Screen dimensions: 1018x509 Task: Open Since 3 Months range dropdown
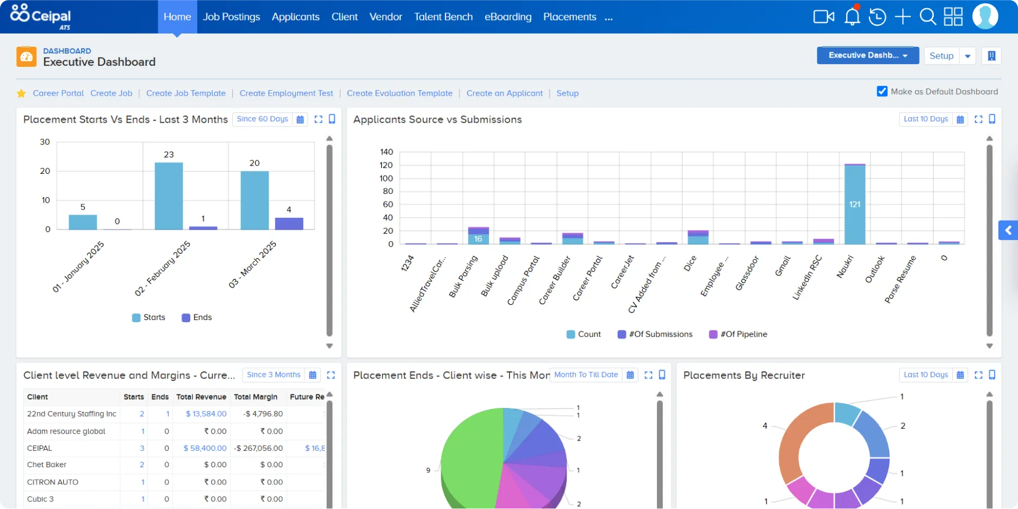tap(274, 375)
